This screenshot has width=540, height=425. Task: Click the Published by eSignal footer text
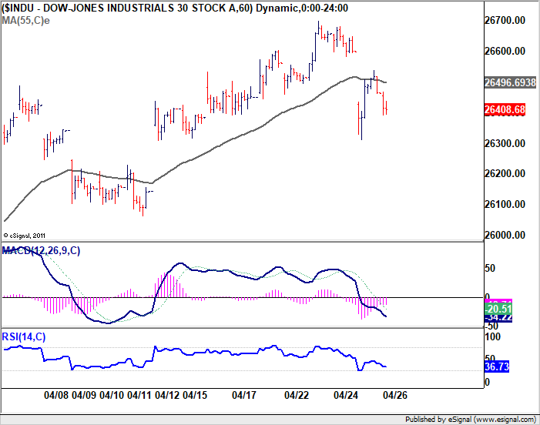click(471, 420)
